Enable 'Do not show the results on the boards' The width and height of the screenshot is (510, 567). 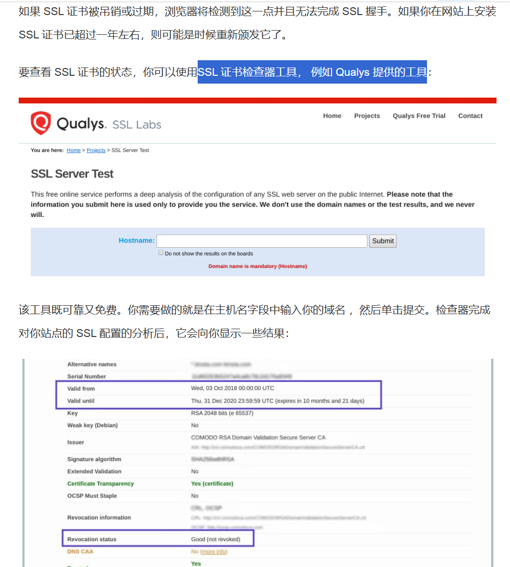[x=161, y=252]
